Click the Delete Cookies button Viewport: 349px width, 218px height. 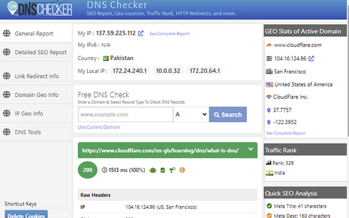point(26,214)
